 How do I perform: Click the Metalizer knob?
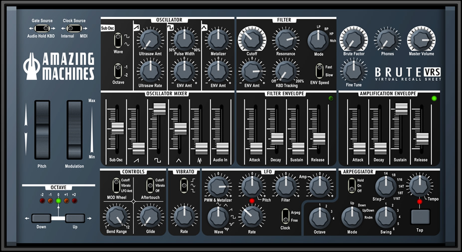tap(218, 40)
